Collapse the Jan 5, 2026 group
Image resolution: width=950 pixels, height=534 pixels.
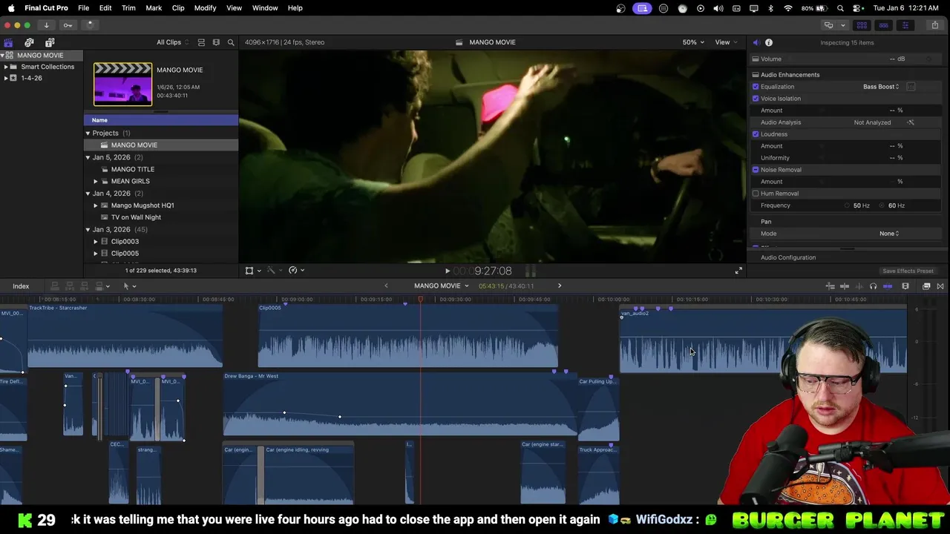(x=88, y=157)
